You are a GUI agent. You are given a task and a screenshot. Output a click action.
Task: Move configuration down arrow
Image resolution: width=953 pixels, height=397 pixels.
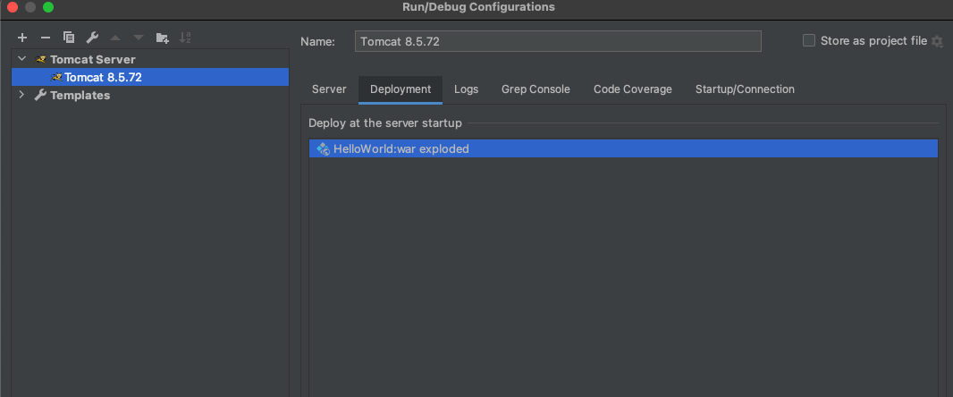click(x=139, y=38)
